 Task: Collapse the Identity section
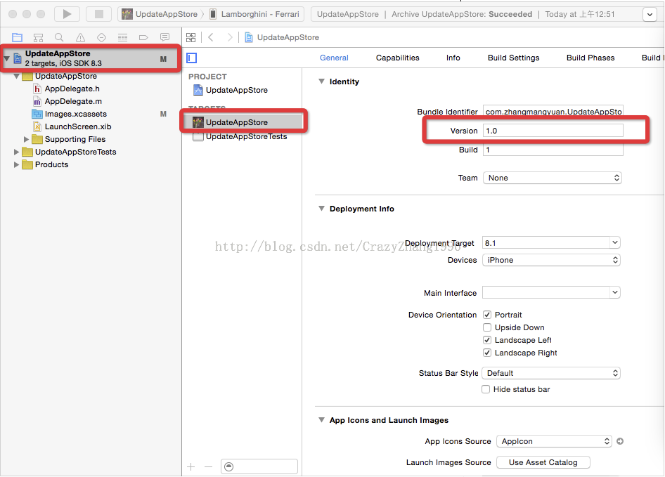coord(321,81)
